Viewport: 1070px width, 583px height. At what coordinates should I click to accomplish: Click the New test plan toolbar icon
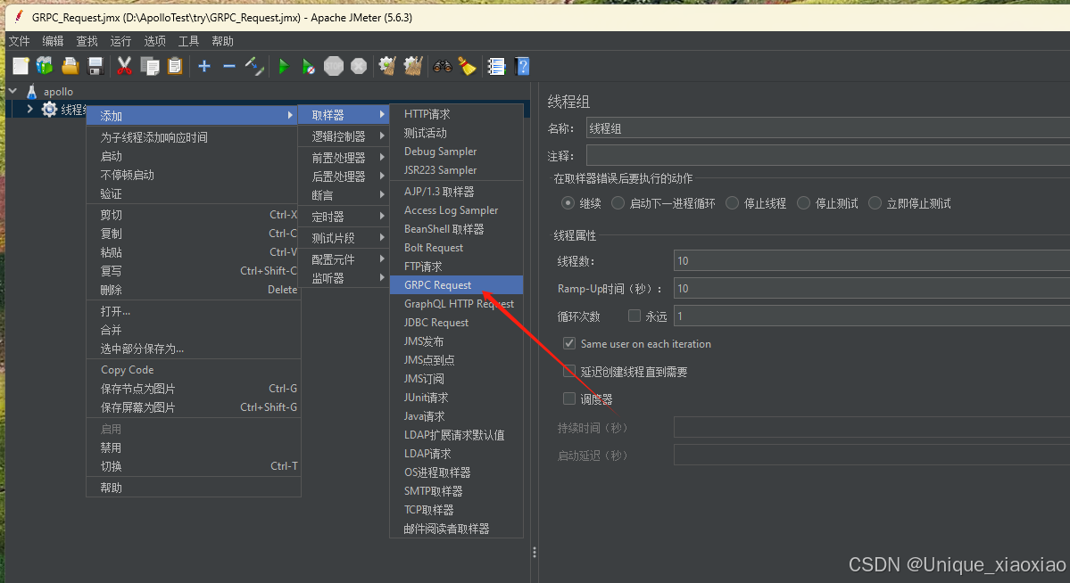pos(21,66)
